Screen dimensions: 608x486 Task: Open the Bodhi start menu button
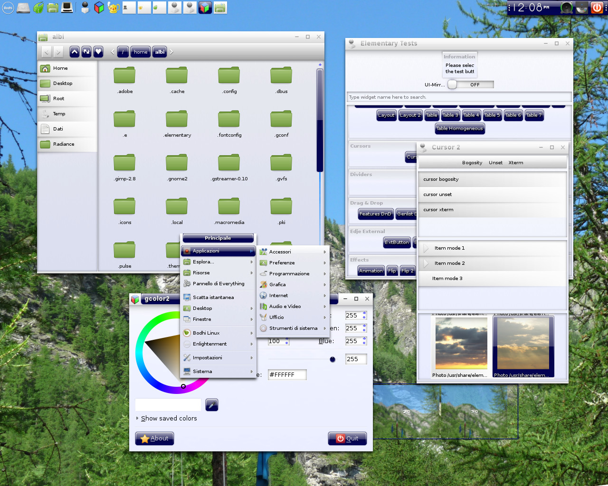pyautogui.click(x=8, y=8)
